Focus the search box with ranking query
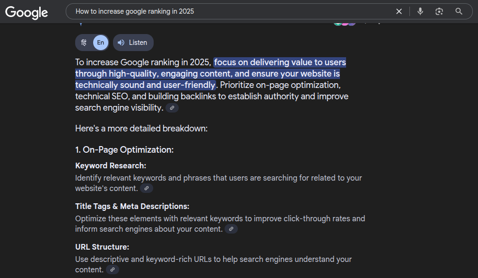The width and height of the screenshot is (478, 278). click(x=227, y=11)
